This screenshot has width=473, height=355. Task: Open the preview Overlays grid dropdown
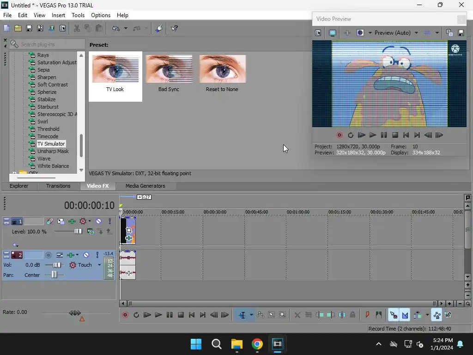(x=437, y=33)
